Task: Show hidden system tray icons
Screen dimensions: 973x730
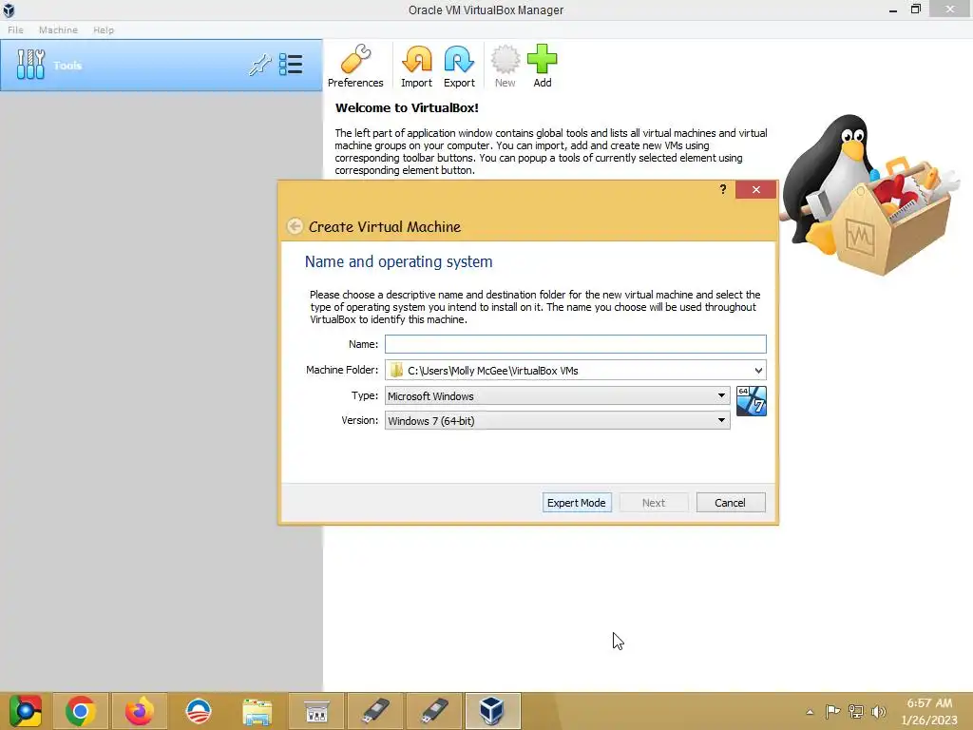Action: 810,712
